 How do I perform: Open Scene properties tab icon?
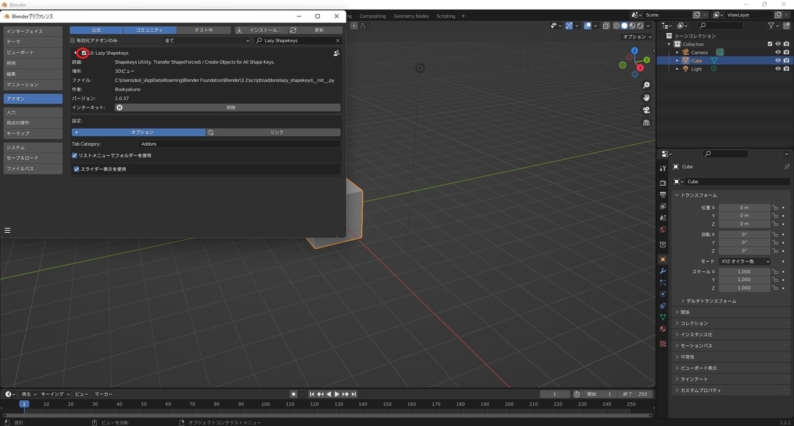tap(662, 218)
